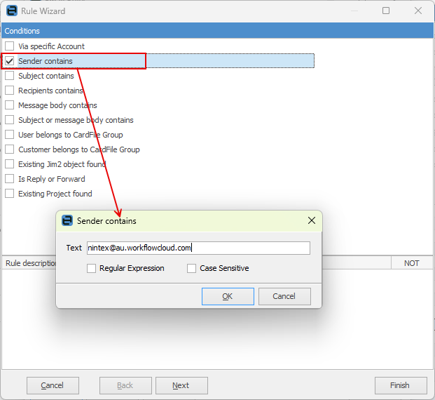The height and width of the screenshot is (400, 435).
Task: Enable the Recipients contains condition
Action: point(9,90)
